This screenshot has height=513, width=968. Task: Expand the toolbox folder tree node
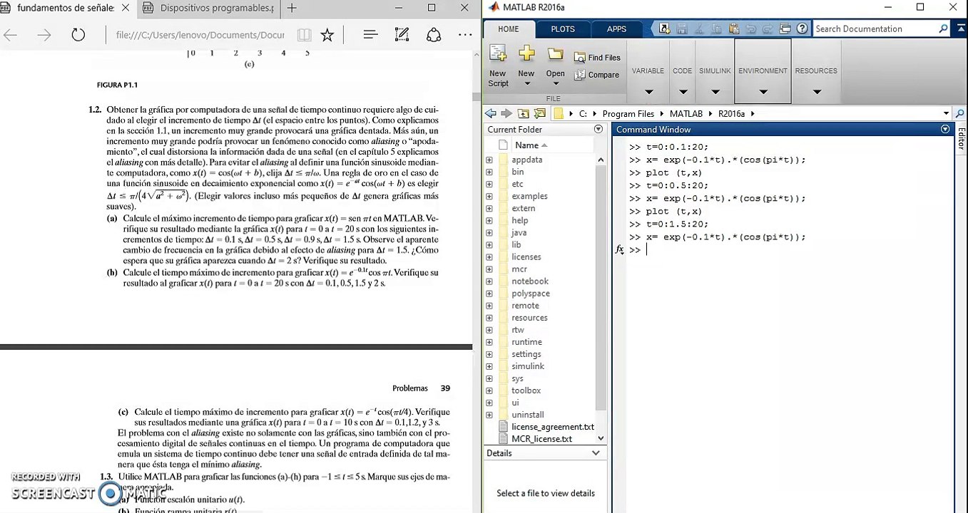[x=489, y=390]
